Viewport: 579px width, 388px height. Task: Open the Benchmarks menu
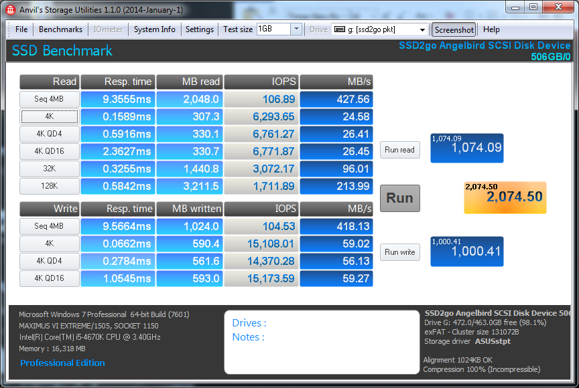tap(60, 29)
